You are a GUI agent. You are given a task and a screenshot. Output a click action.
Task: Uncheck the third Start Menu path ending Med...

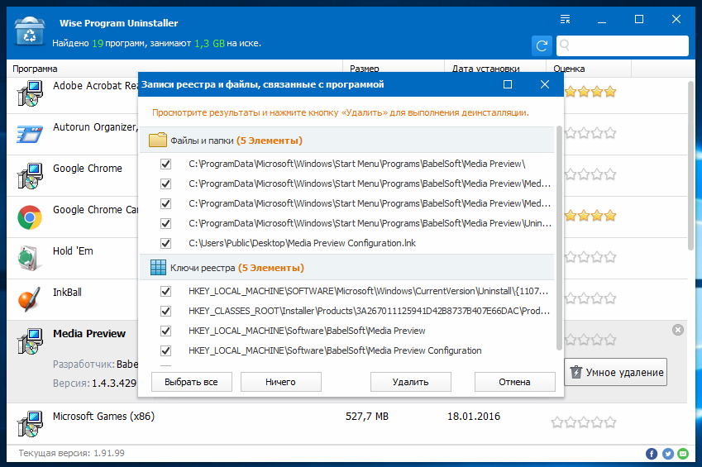click(x=165, y=203)
